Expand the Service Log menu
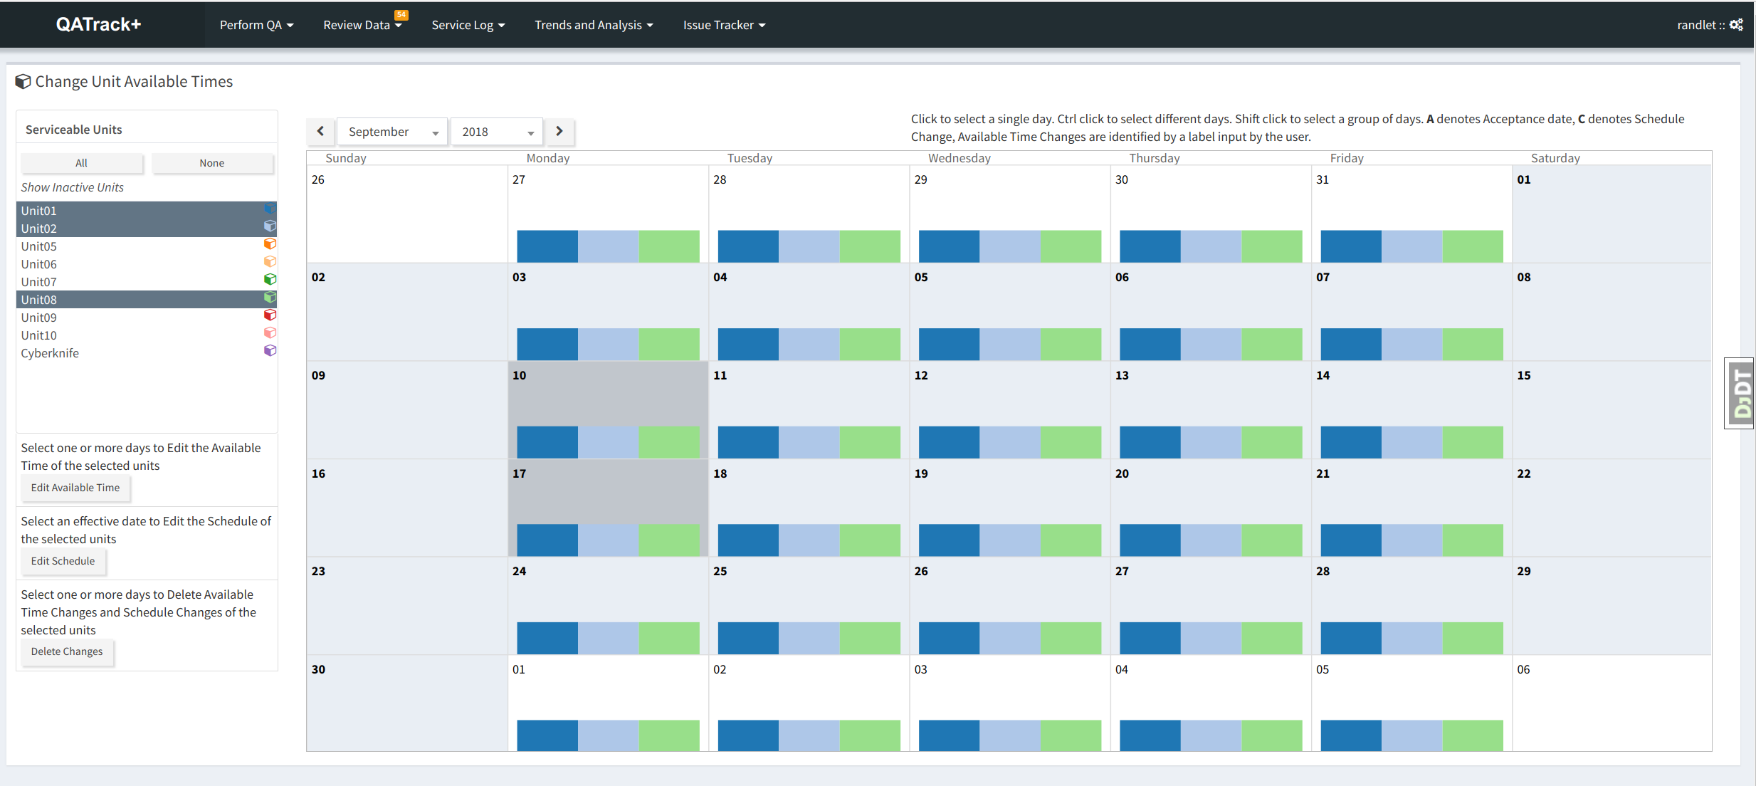The width and height of the screenshot is (1756, 786). pyautogui.click(x=468, y=25)
